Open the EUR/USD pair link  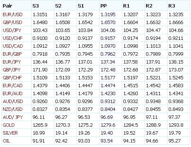[12, 15]
